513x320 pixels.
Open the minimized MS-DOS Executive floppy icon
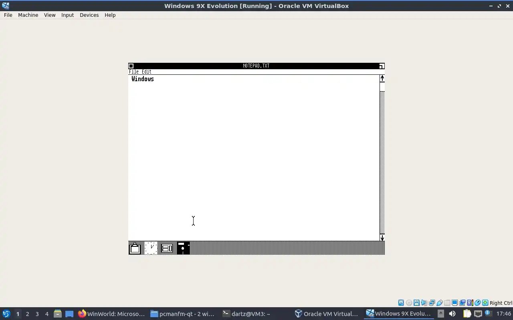(x=183, y=248)
